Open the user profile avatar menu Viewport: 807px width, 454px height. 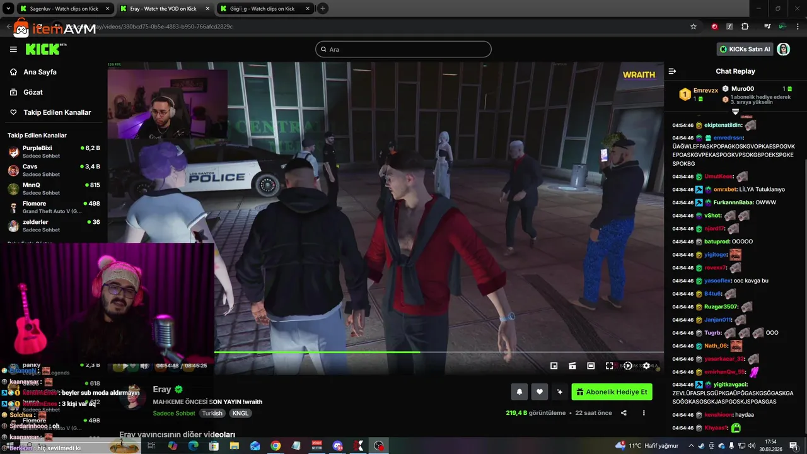[x=783, y=49]
